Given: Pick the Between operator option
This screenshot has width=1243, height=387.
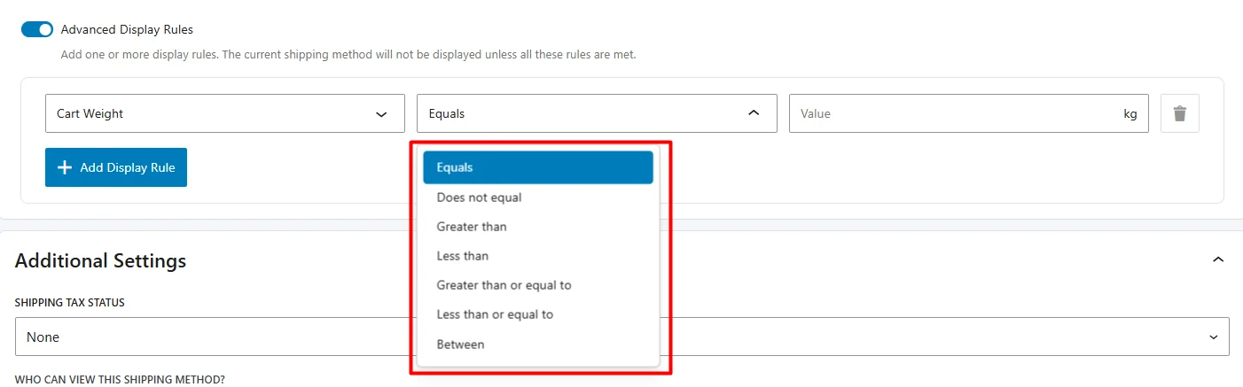Looking at the screenshot, I should pos(460,344).
